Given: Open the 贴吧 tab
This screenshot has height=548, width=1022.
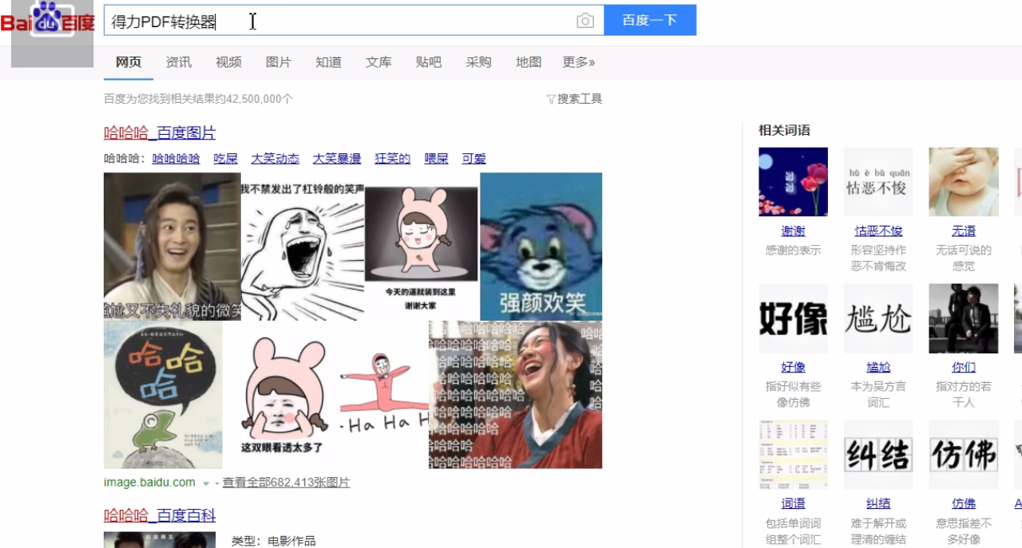Looking at the screenshot, I should (429, 62).
